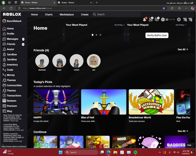This screenshot has height=156, width=196.
Task: Open friend ani's avatar
Action: click(x=94, y=61)
